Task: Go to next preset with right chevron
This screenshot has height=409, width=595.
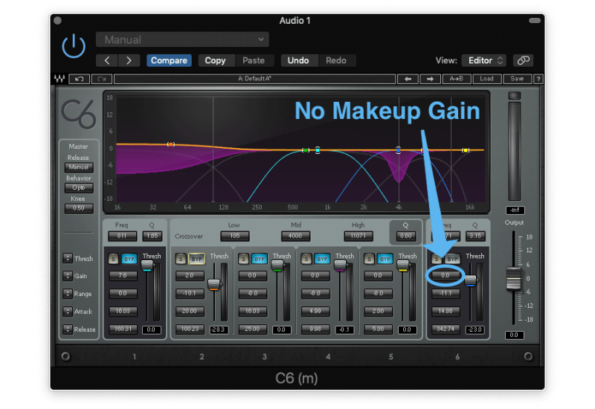Action: tap(129, 61)
